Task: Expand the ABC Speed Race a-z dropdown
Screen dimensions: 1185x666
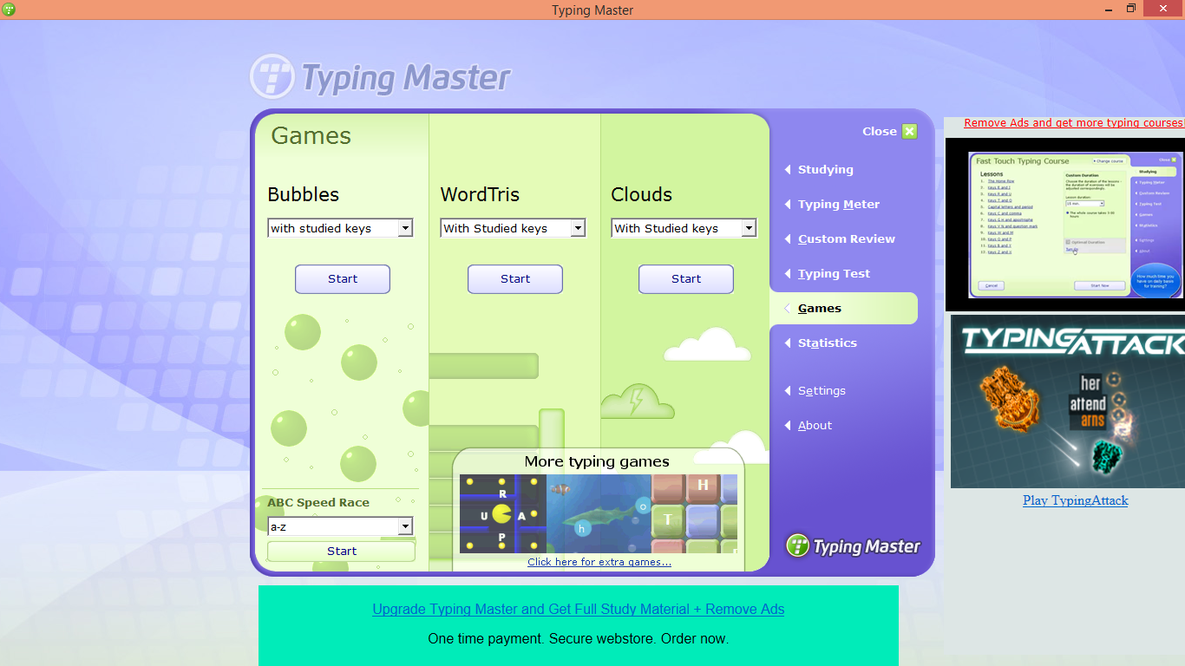Action: coord(404,526)
